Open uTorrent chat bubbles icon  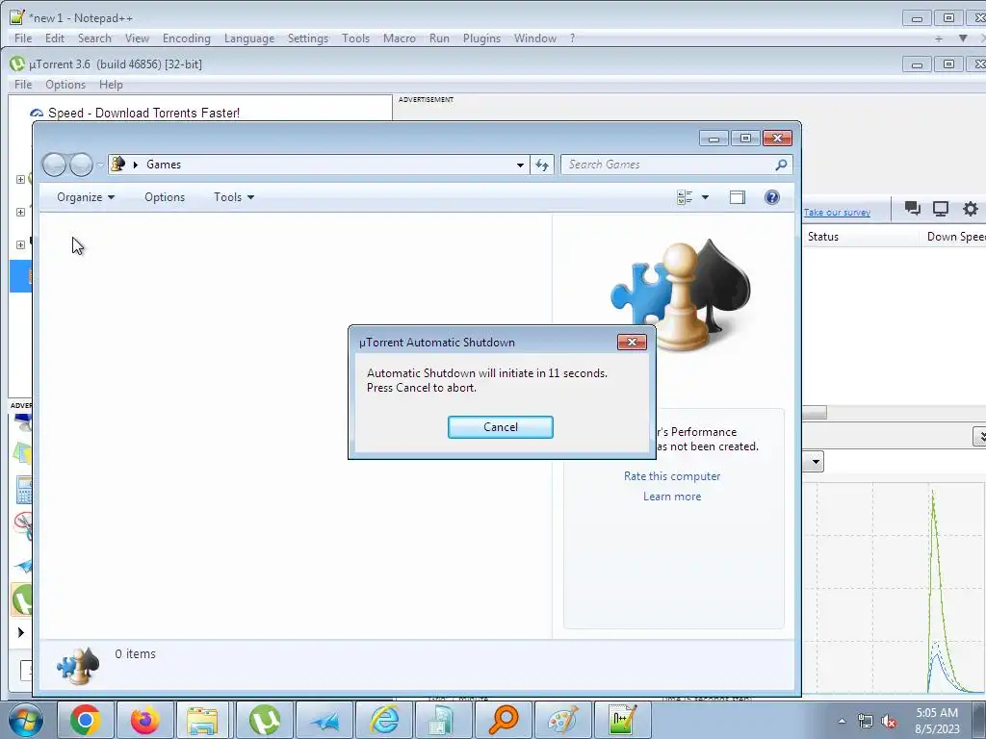click(x=913, y=209)
